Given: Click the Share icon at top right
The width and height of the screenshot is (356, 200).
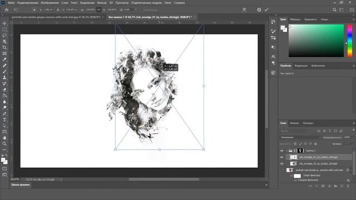Looking at the screenshot, I should (x=352, y=10).
